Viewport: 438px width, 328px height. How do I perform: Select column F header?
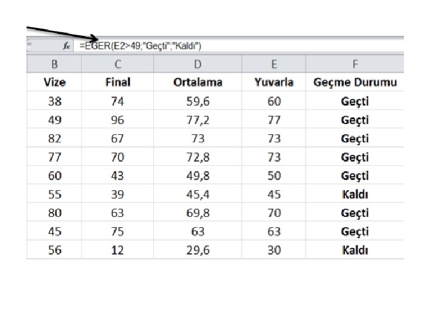click(355, 64)
